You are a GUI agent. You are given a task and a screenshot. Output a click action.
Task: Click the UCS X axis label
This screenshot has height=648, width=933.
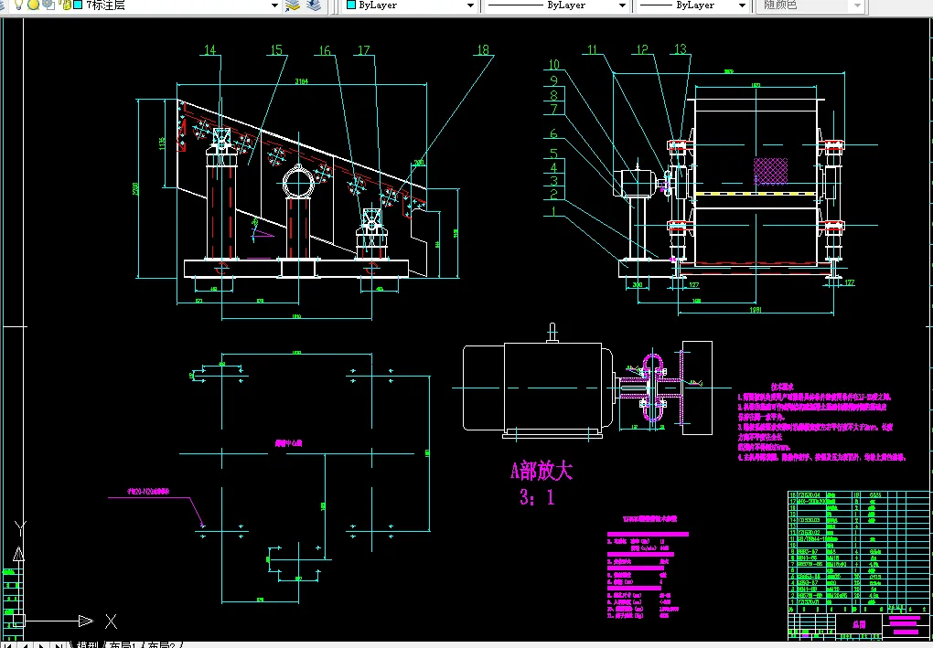point(112,621)
